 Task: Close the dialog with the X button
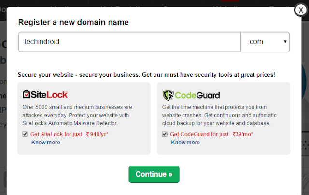tap(301, 10)
